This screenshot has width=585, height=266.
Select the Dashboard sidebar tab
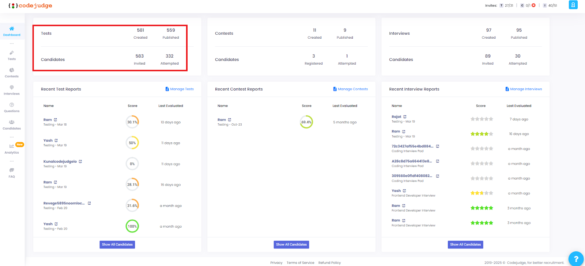(12, 31)
